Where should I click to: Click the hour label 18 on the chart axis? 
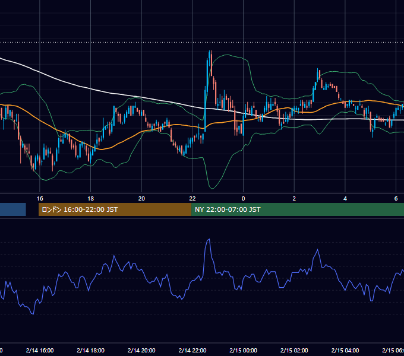91,199
